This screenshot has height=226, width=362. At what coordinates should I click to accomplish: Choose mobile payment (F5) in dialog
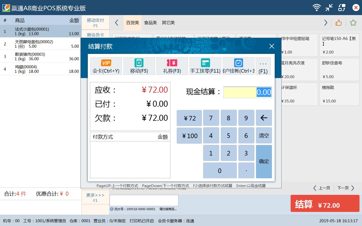coord(139,66)
